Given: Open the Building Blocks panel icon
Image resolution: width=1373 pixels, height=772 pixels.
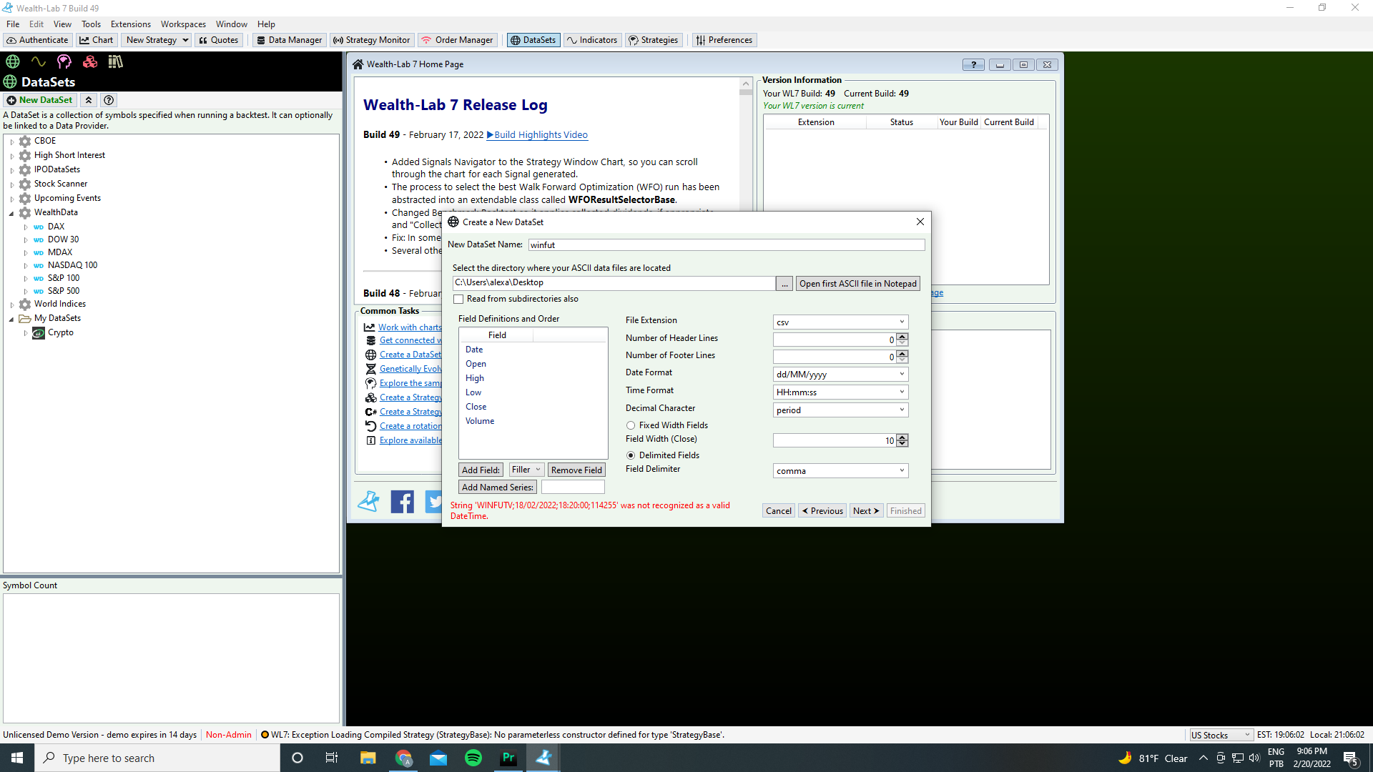Looking at the screenshot, I should [x=90, y=61].
